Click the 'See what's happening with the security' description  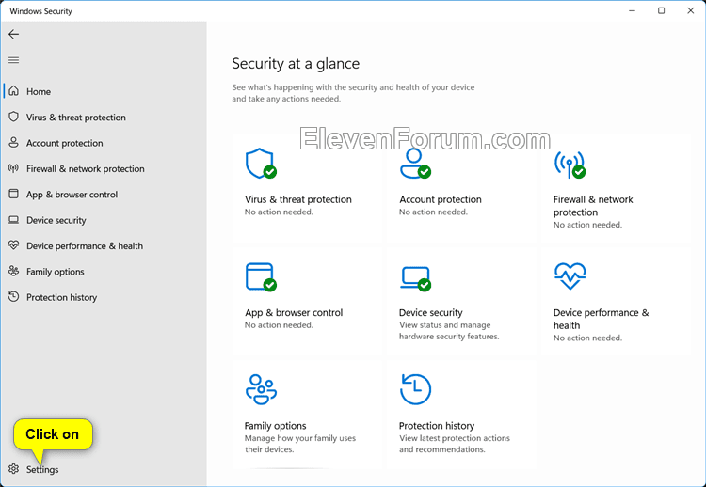coord(353,93)
